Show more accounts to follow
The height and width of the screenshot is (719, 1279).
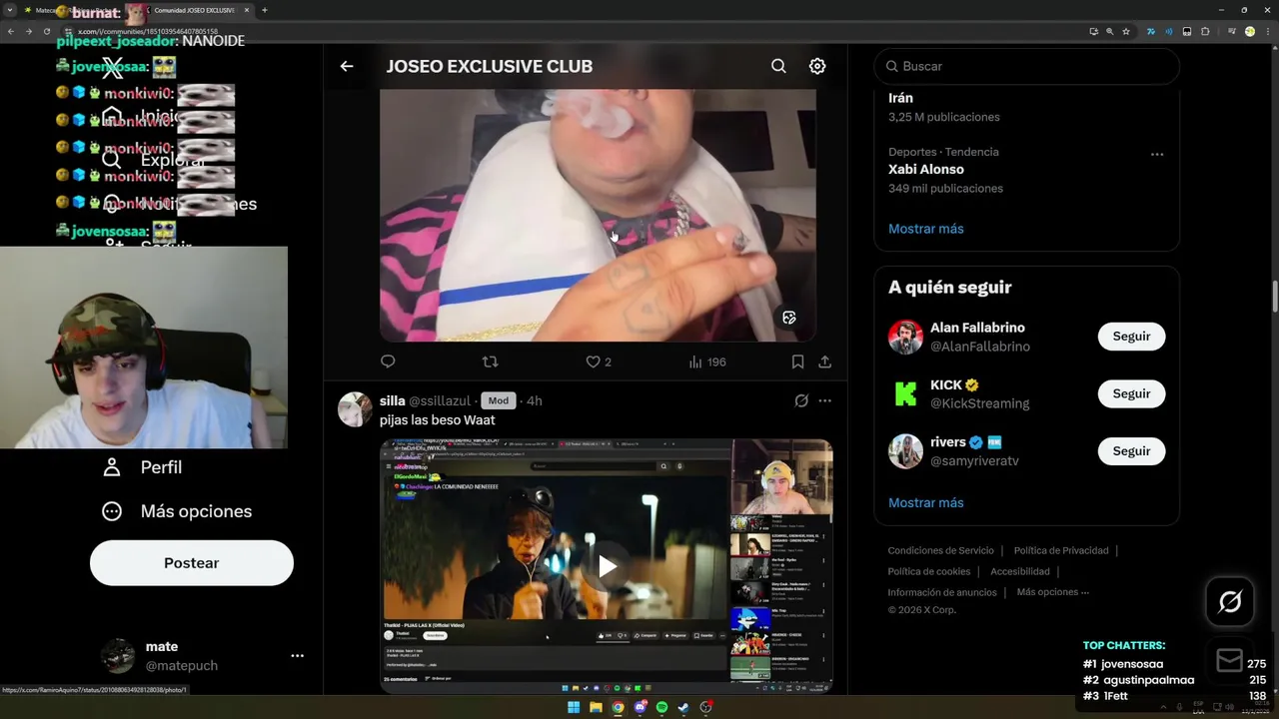(926, 503)
